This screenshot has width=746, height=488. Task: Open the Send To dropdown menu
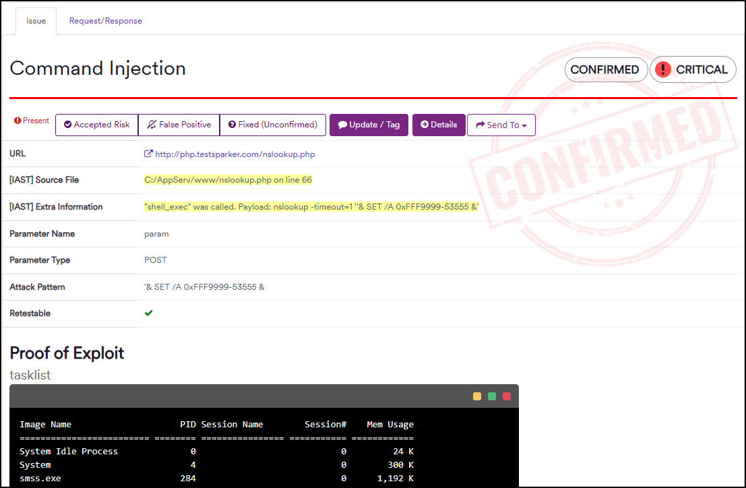pos(501,125)
